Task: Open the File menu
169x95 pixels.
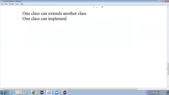Action: (x=2, y=4)
